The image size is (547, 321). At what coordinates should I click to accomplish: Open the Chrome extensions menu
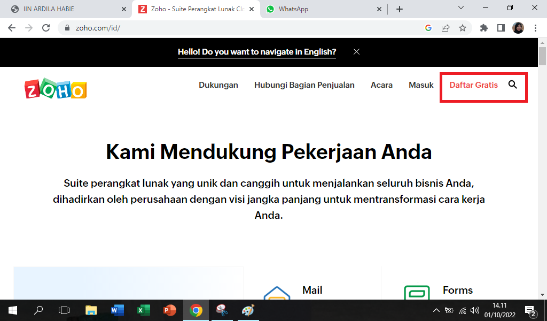coord(484,28)
